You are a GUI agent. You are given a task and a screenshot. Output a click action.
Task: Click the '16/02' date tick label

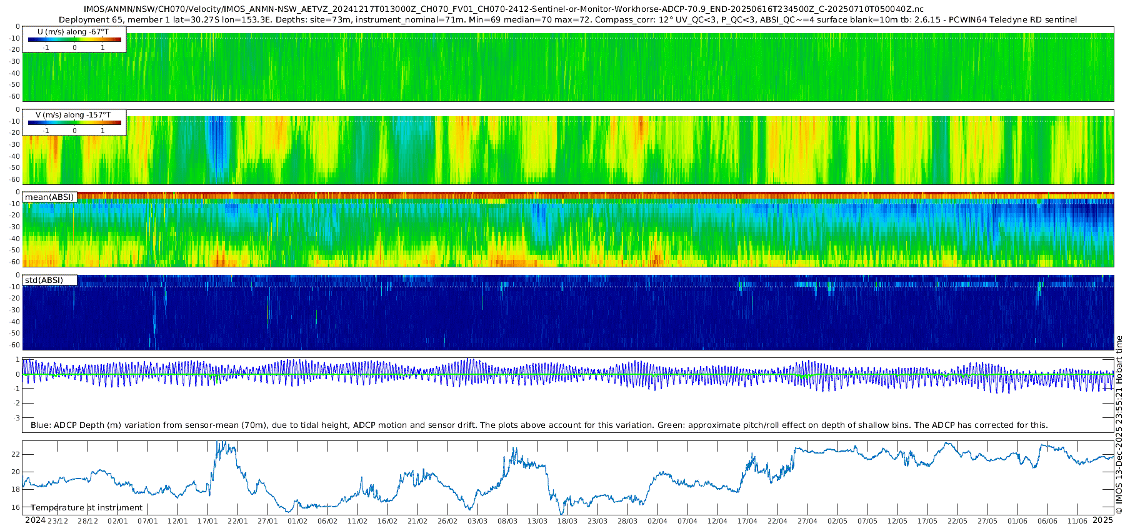coord(388,521)
